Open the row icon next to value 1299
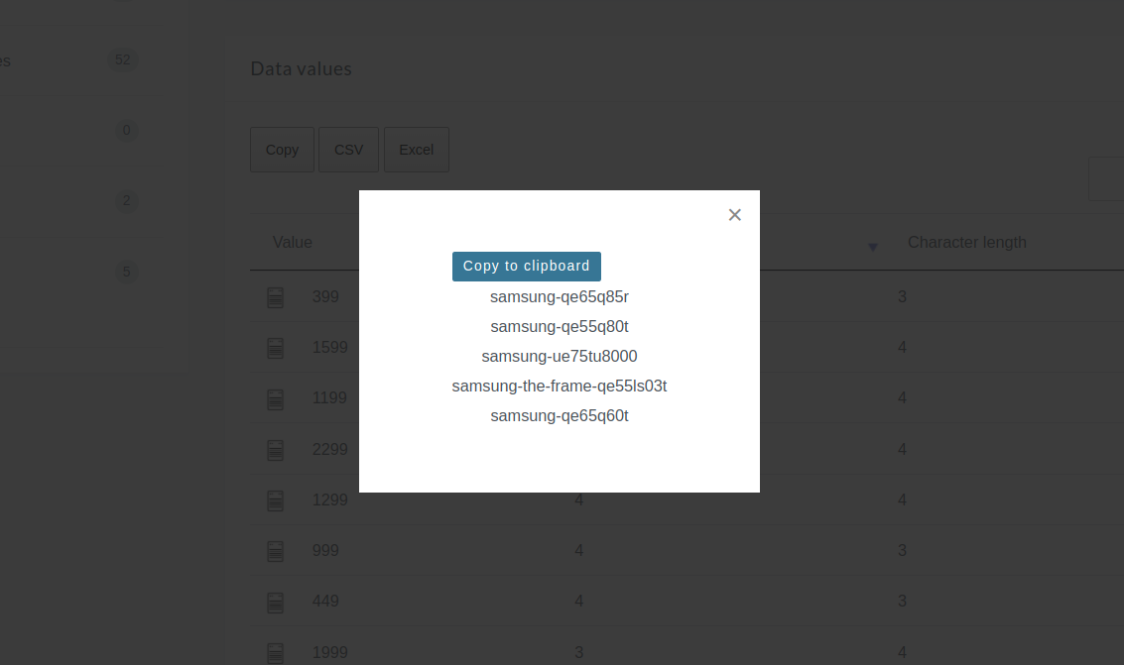This screenshot has height=665, width=1124. click(x=275, y=500)
